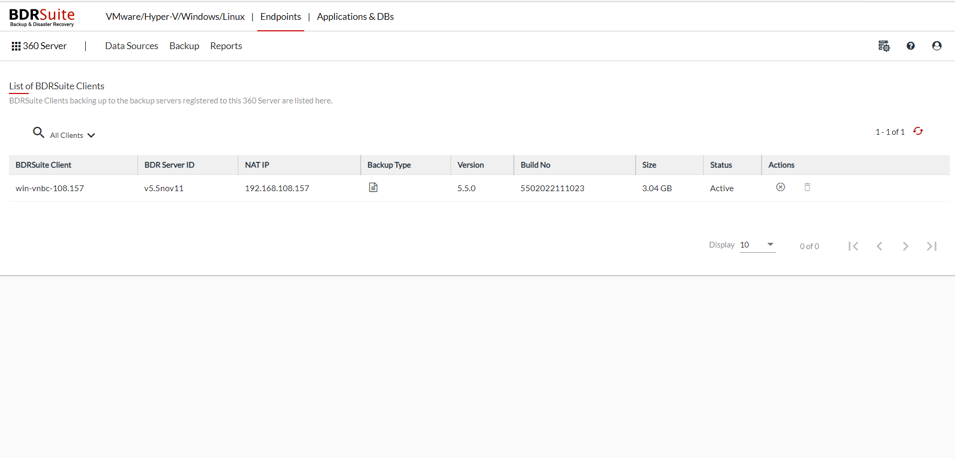Screen dimensions: 955x458
Task: Click version value 5.5.0
Action: [466, 188]
